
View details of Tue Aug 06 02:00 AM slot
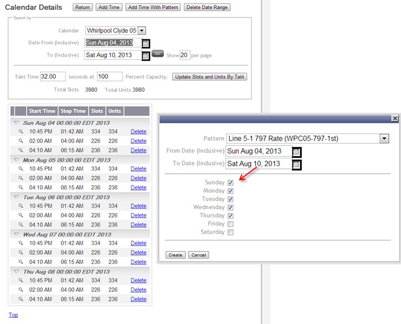click(21, 215)
